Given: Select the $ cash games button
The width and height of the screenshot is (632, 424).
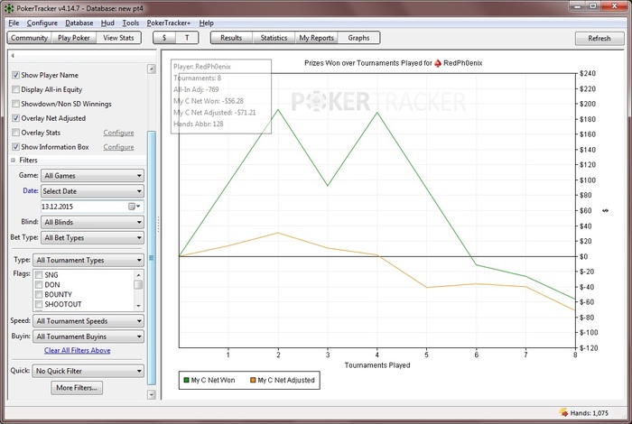Looking at the screenshot, I should (x=164, y=38).
